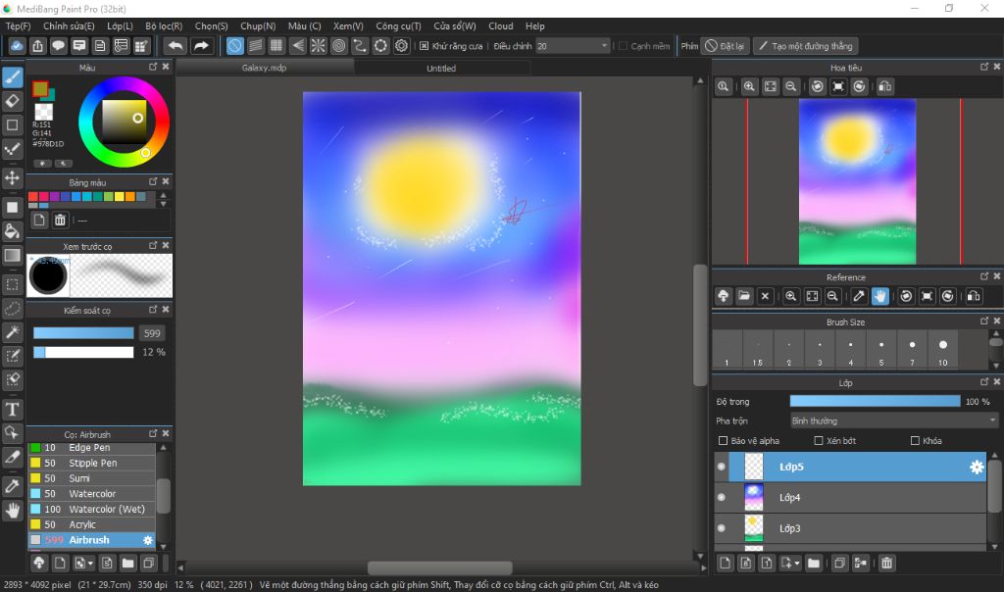Click Tạo một đường thẳng button
This screenshot has height=592, width=1004.
click(806, 46)
